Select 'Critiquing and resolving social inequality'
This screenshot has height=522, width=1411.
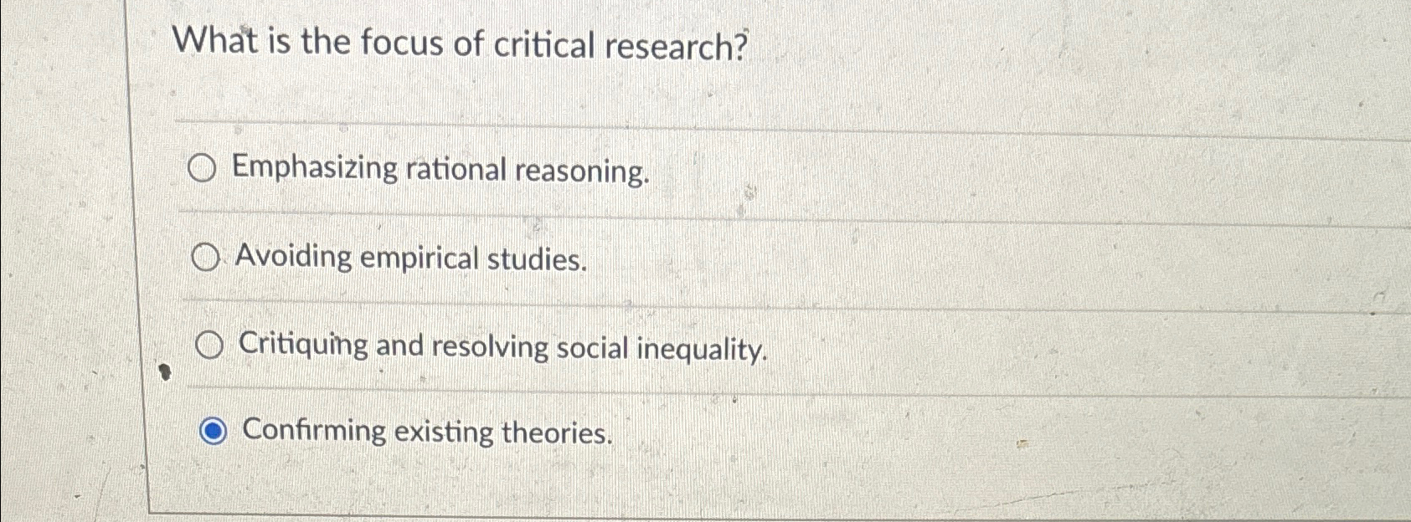click(209, 345)
